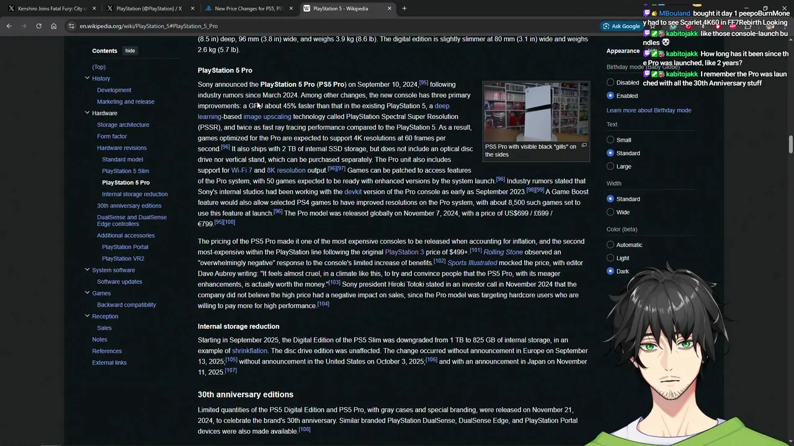The width and height of the screenshot is (794, 446).
Task: Open PlayStation Portal in Contents
Action: 125,247
